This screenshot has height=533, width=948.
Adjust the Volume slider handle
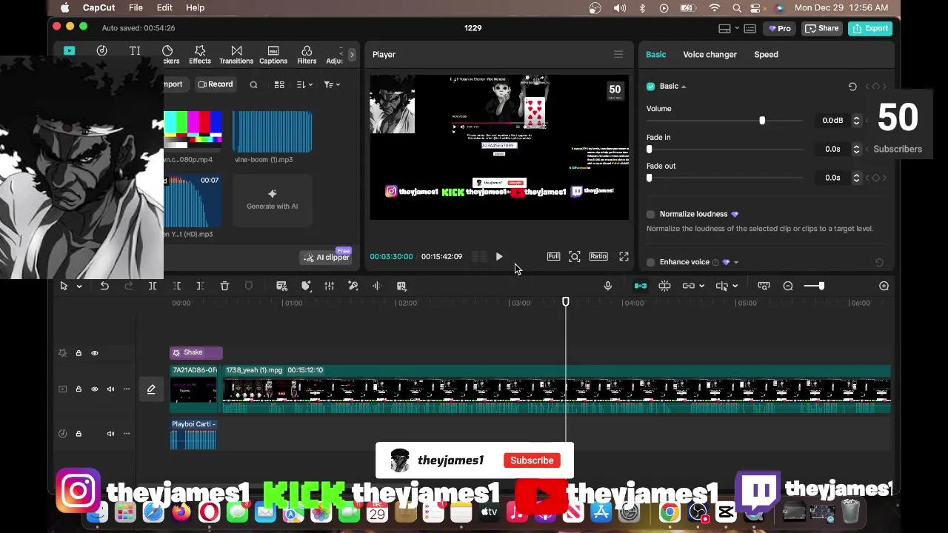click(x=762, y=121)
